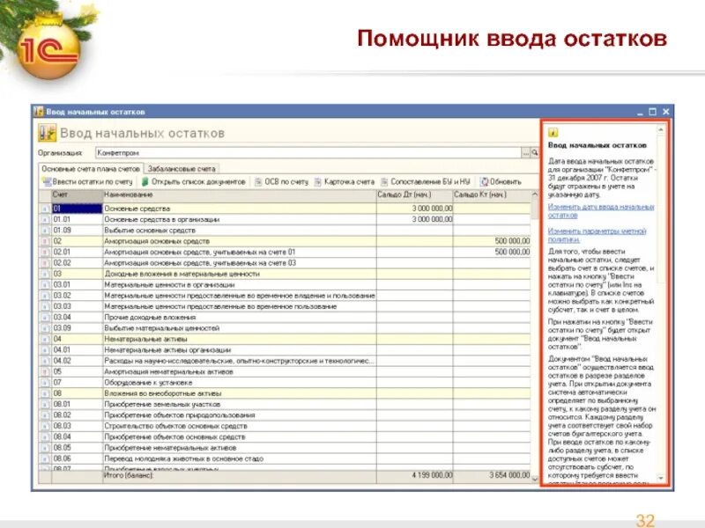Click debit value 3 000 000,00 in row 01.01
This screenshot has width=705, height=528.
click(414, 219)
